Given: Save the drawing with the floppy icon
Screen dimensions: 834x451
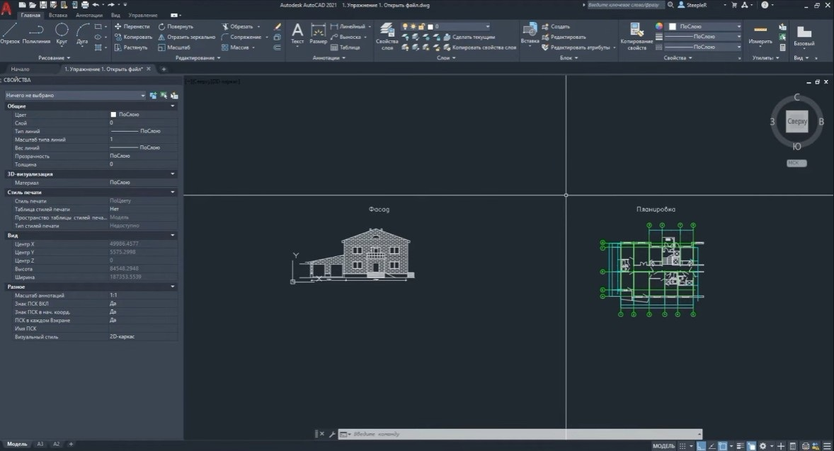Looking at the screenshot, I should tap(43, 5).
